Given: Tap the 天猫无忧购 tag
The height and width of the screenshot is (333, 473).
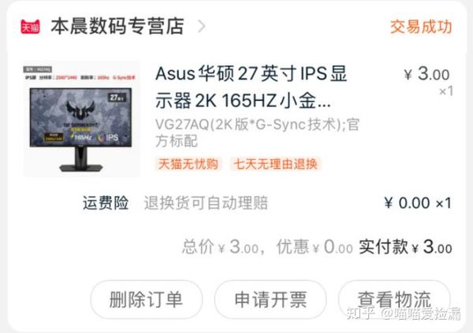Looking at the screenshot, I should (188, 165).
